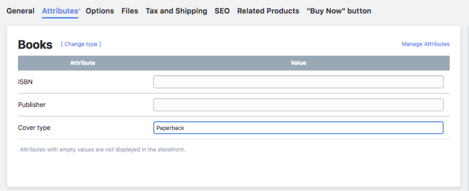Click the Publisher value field
The width and height of the screenshot is (469, 191).
298,105
